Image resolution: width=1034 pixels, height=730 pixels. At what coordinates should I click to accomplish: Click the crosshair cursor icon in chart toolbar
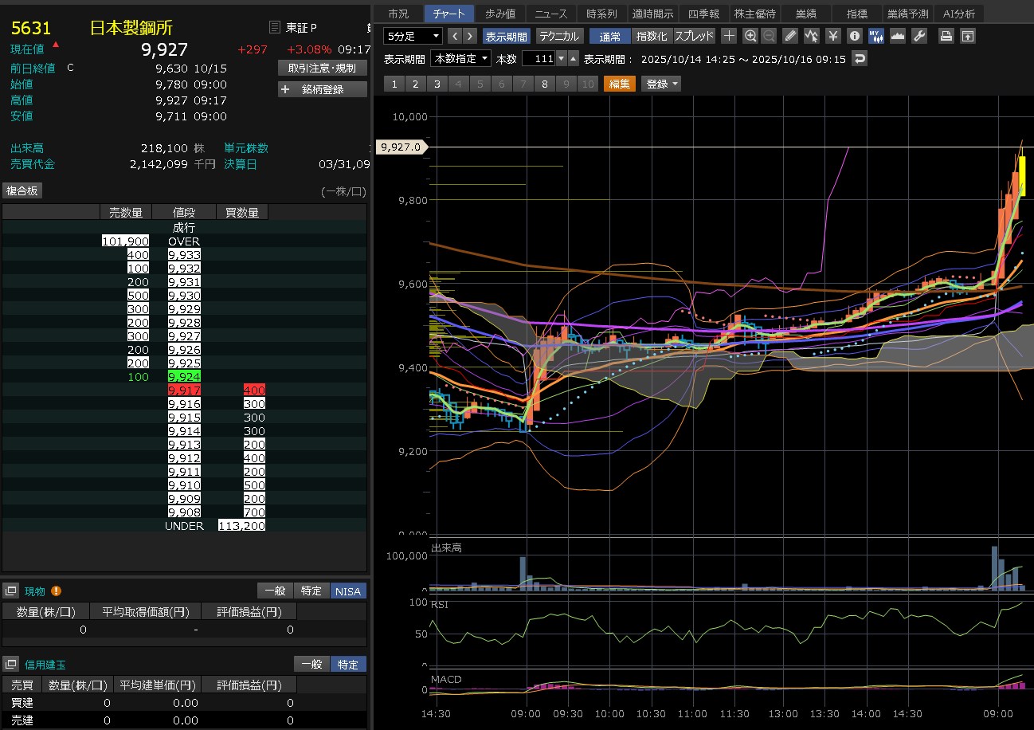click(729, 36)
